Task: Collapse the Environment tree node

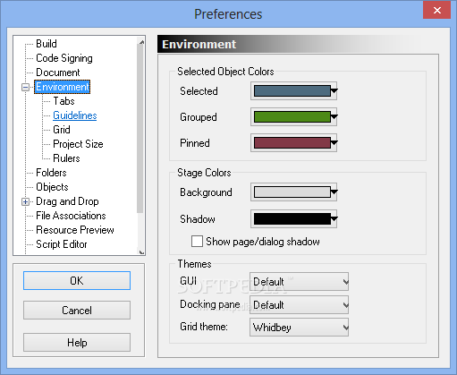Action: tap(25, 88)
